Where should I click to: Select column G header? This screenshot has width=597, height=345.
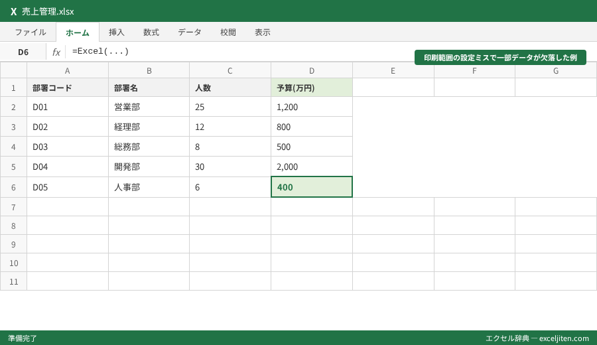point(556,71)
